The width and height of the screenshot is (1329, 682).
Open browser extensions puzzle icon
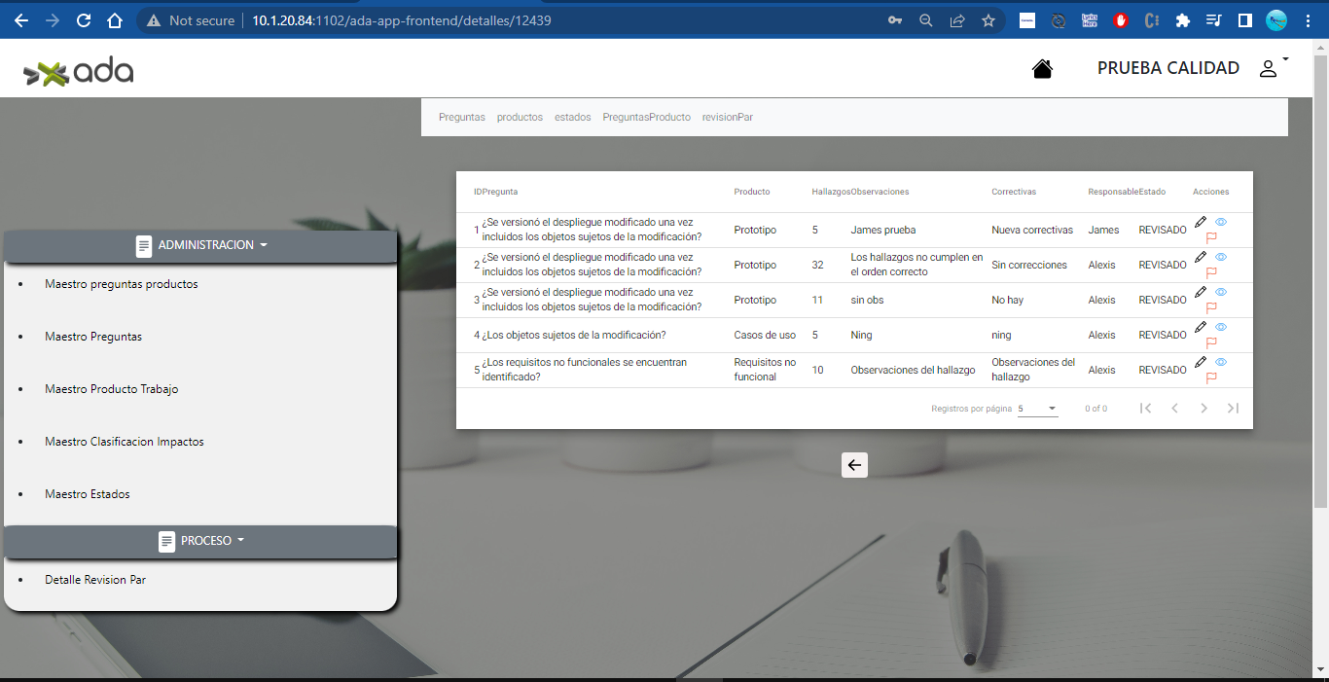1183,20
